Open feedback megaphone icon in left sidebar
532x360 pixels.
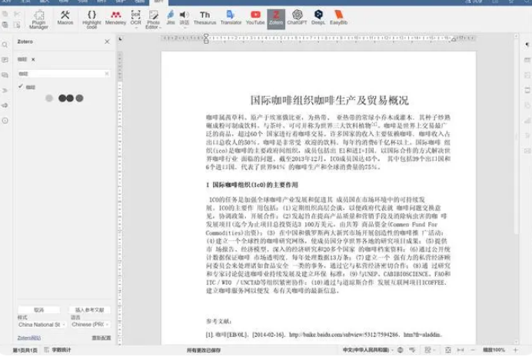click(x=5, y=105)
